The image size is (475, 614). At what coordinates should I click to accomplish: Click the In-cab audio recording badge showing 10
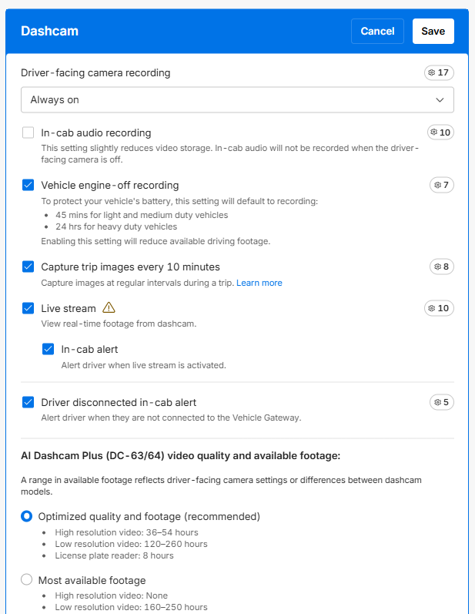440,133
